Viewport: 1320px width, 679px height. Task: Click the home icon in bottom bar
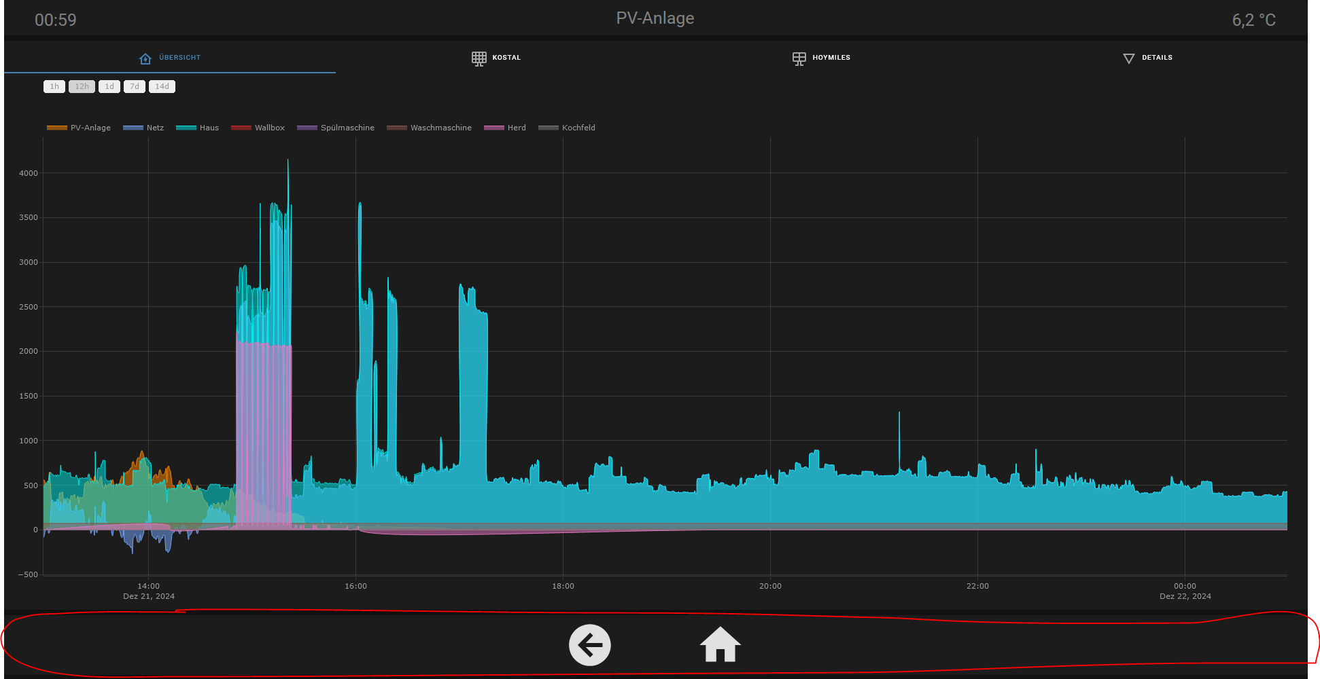pos(720,645)
